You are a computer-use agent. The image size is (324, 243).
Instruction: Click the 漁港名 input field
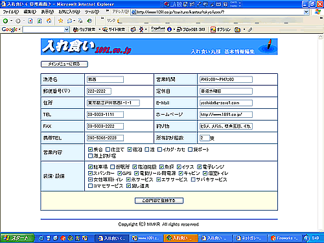pyautogui.click(x=105, y=80)
